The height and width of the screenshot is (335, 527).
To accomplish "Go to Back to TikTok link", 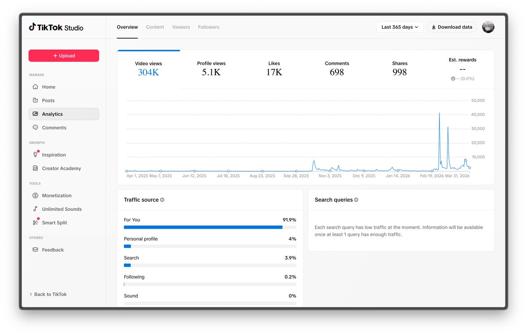I will [48, 295].
